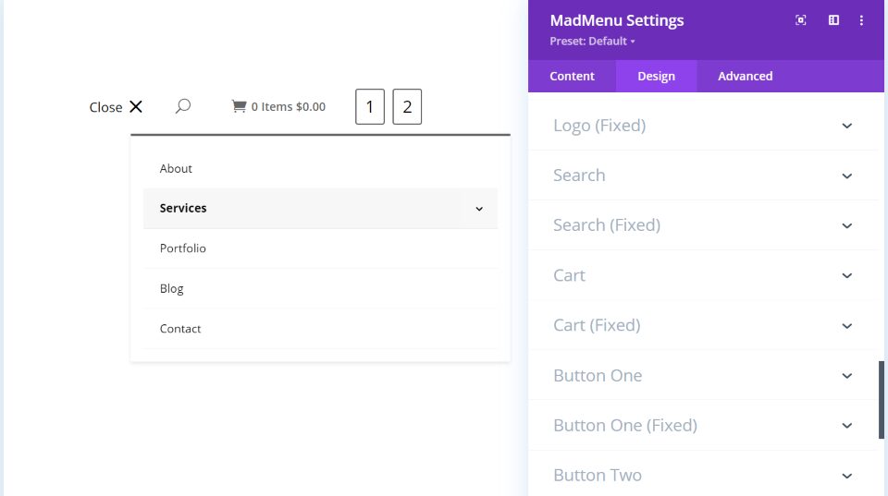Viewport: 888px width, 496px height.
Task: Expand the Button One section
Action: (703, 376)
